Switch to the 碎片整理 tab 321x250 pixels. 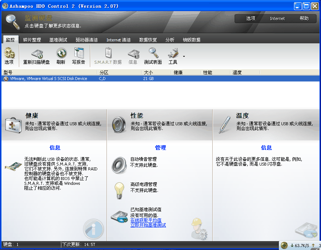tap(32, 39)
